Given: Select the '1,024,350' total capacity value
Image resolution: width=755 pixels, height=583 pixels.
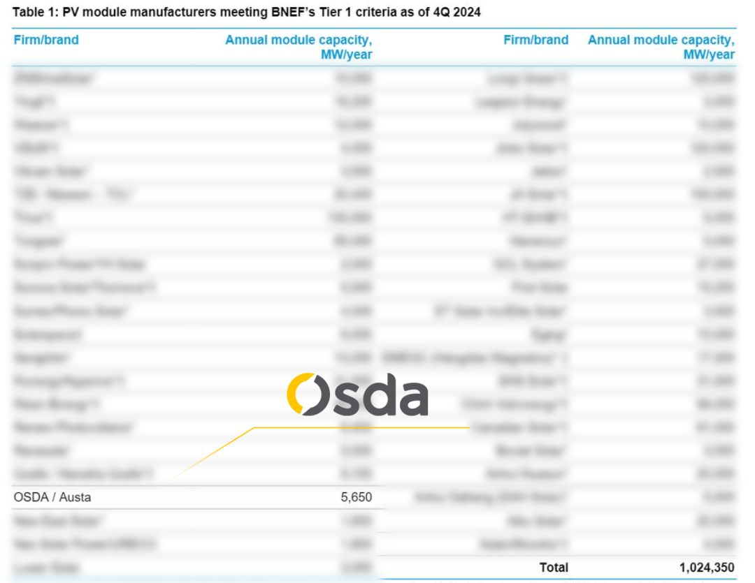Looking at the screenshot, I should pos(707,568).
